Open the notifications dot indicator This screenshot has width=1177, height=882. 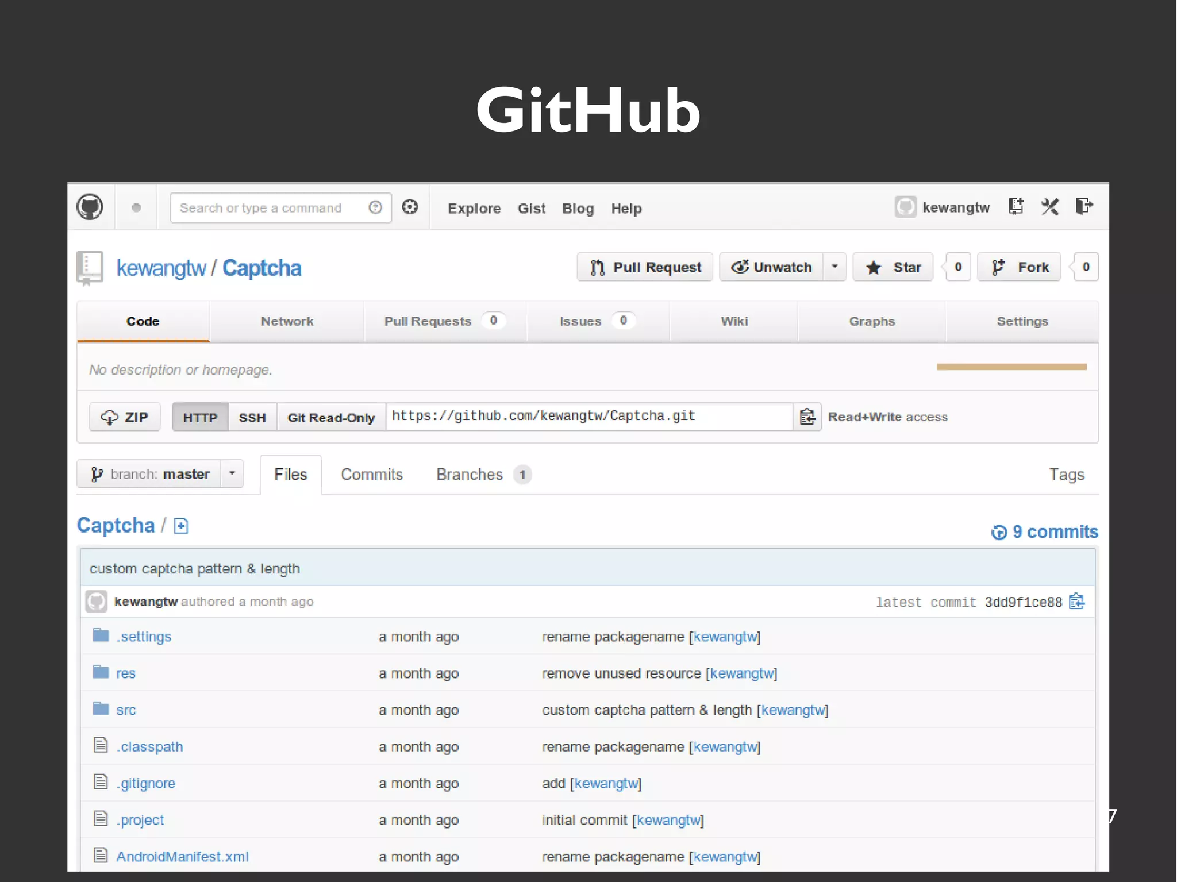point(136,208)
